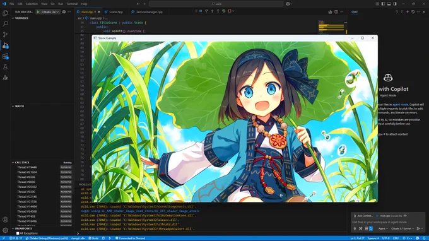This screenshot has width=429, height=241.
Task: Toggle the bottom panel visibility
Action: click(x=389, y=4)
